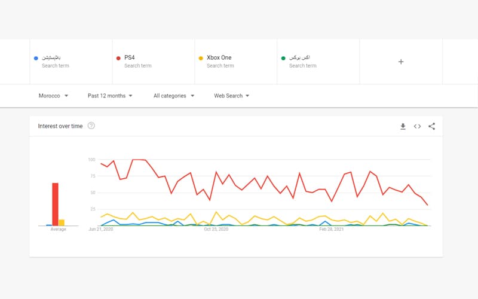The image size is (478, 299).
Task: Click the yellow Average bar for Xbox One
Action: click(x=62, y=222)
